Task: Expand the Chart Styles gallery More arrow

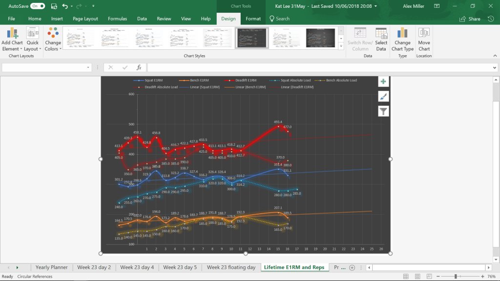Action: point(341,46)
